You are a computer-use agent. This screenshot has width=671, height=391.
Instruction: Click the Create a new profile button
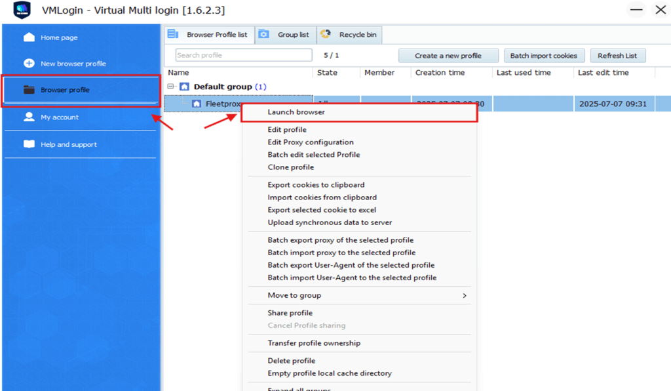pyautogui.click(x=448, y=56)
